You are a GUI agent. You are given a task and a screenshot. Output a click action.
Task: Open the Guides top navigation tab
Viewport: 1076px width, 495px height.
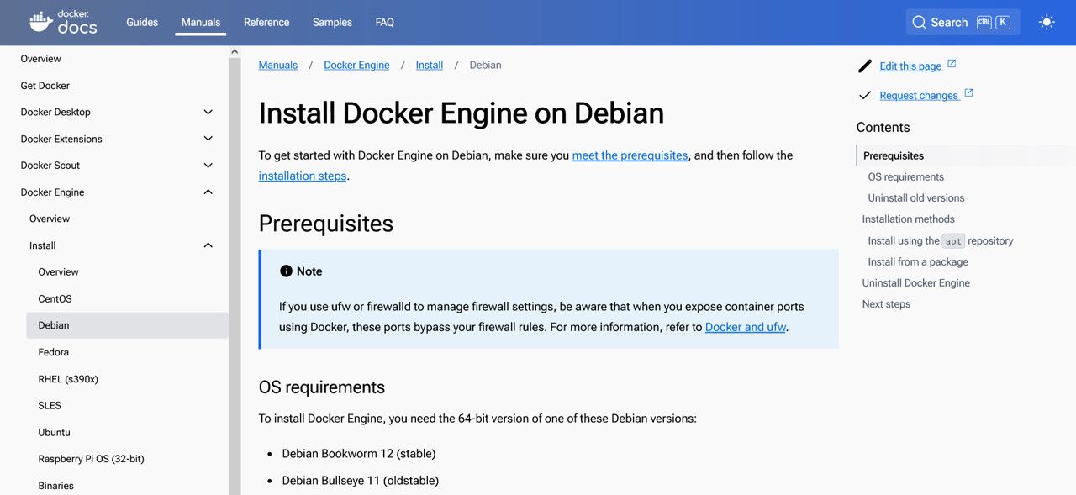click(142, 23)
